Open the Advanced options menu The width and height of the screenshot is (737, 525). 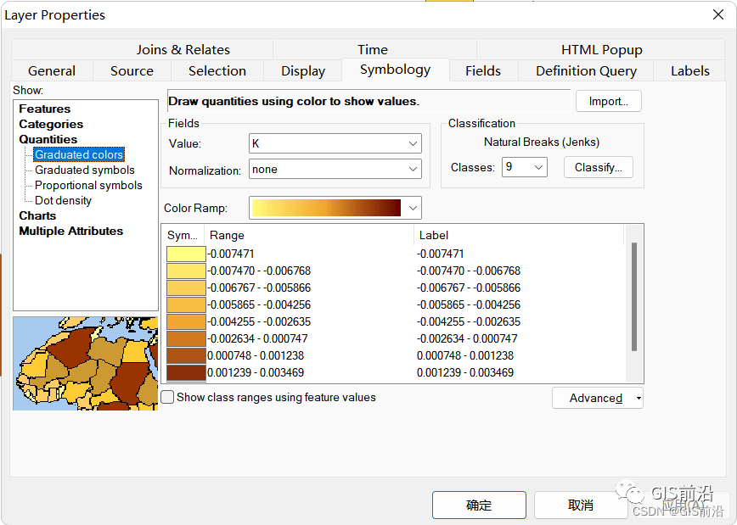click(x=597, y=398)
